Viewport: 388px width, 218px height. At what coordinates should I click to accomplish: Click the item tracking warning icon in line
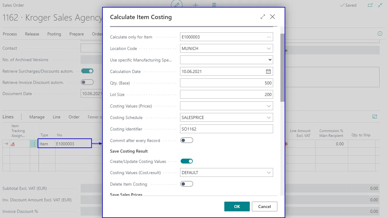point(12,144)
